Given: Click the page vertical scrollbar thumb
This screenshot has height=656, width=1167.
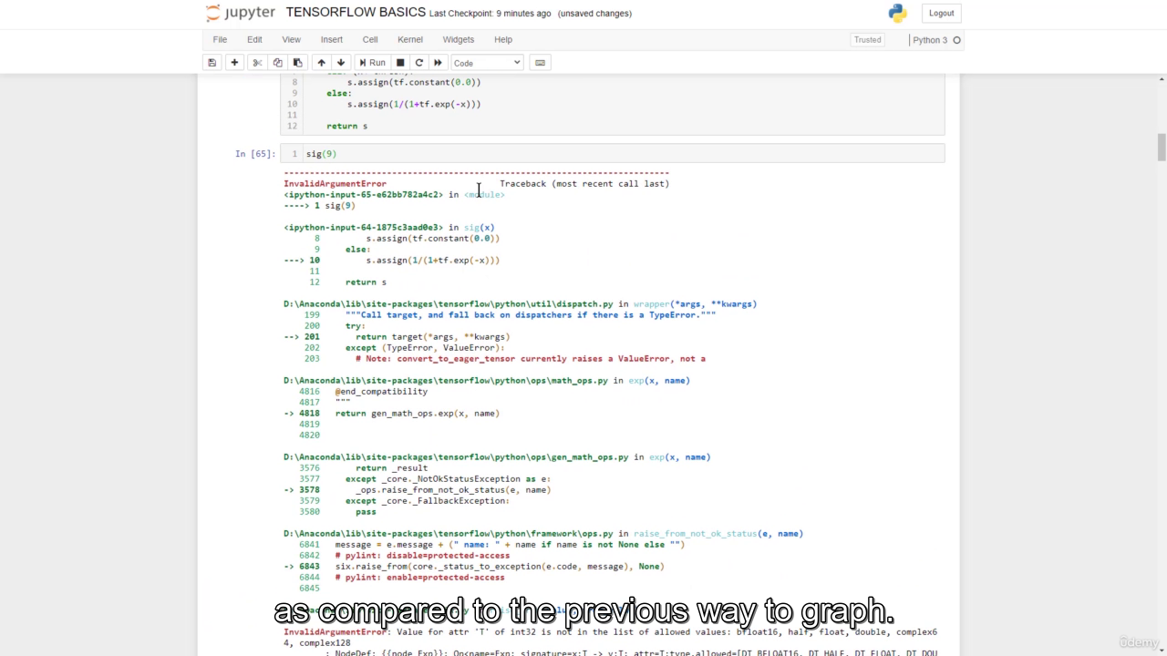Looking at the screenshot, I should (x=1162, y=147).
